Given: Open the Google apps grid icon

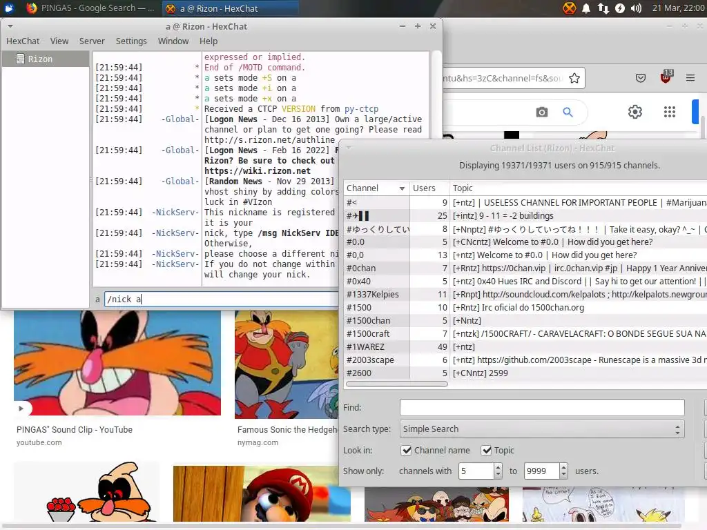Looking at the screenshot, I should click(x=670, y=112).
